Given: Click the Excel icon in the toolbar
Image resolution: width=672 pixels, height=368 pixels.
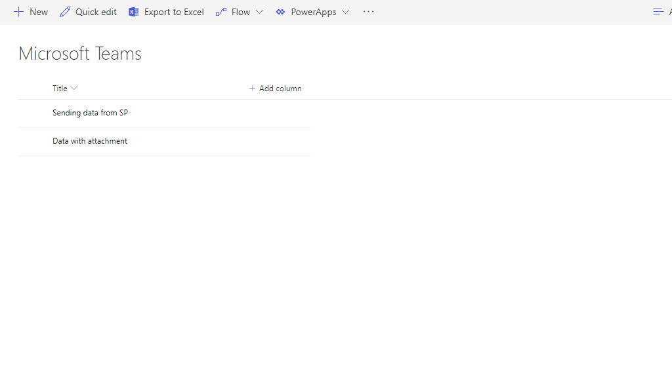Looking at the screenshot, I should (134, 12).
